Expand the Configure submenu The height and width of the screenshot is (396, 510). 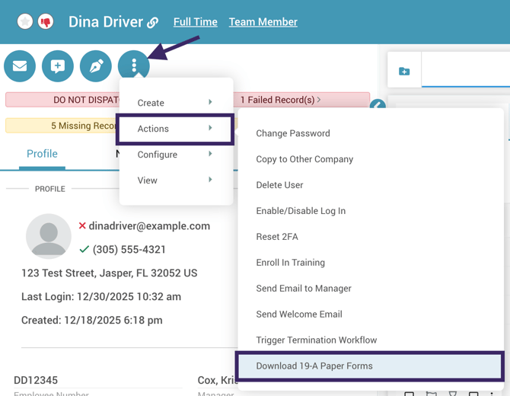[x=175, y=155]
